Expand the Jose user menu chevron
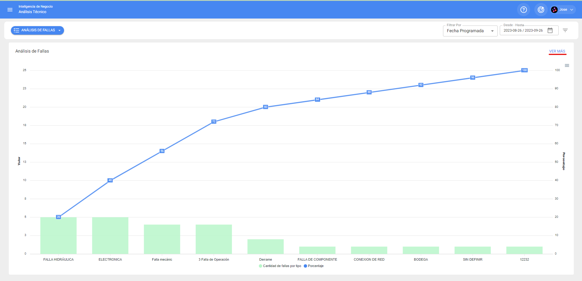Image resolution: width=582 pixels, height=281 pixels. 572,10
